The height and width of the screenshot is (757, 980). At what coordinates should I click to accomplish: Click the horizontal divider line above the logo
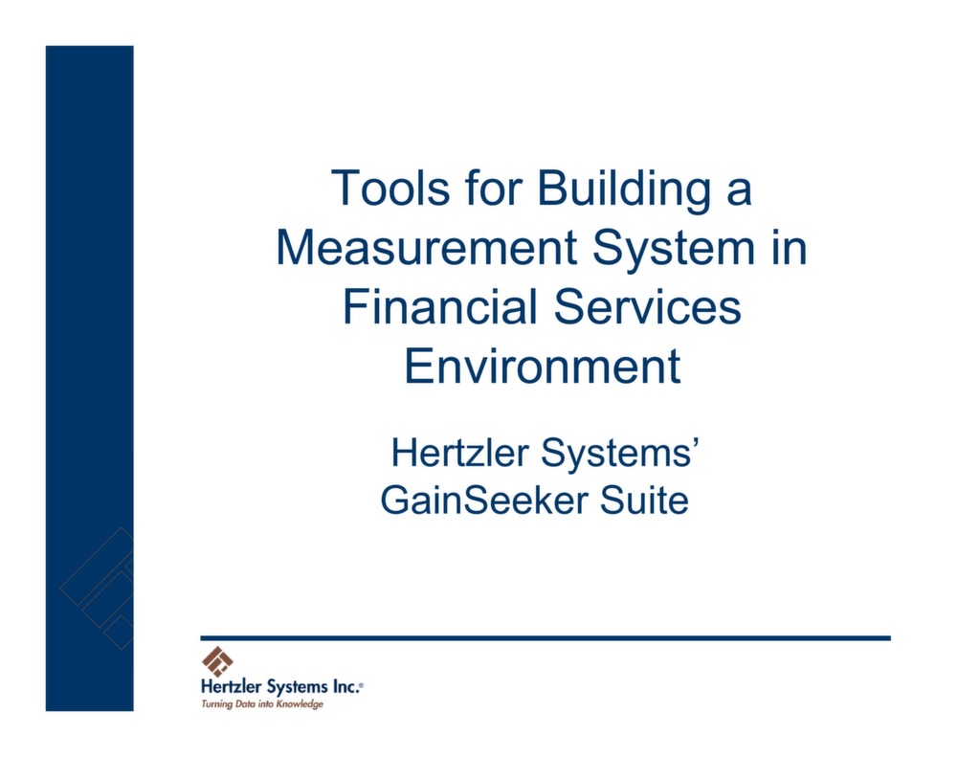[x=546, y=635]
